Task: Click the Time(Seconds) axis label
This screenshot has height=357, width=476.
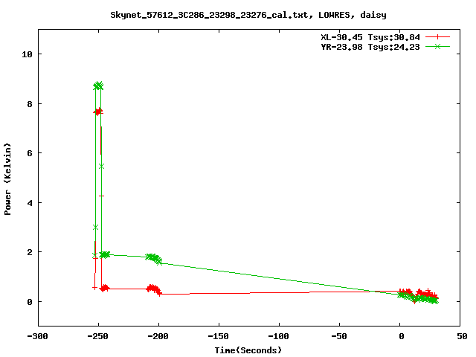Action: (248, 350)
